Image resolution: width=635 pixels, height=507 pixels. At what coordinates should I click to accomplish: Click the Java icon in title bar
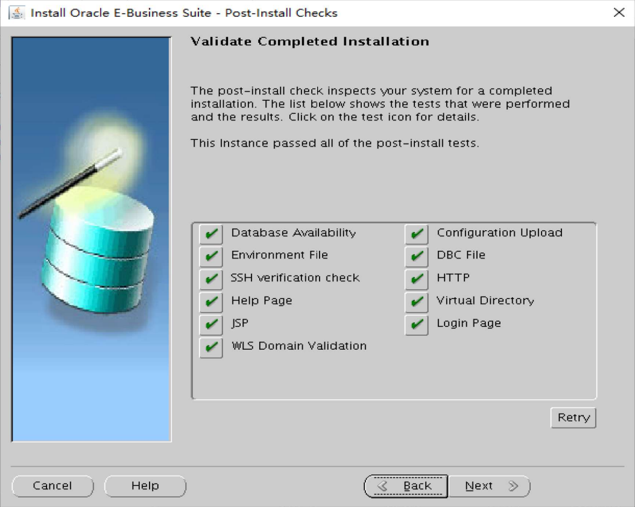(17, 13)
